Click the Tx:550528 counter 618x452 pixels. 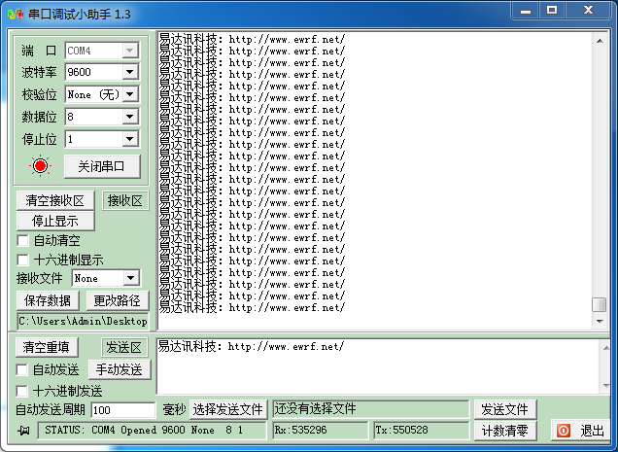pos(421,430)
